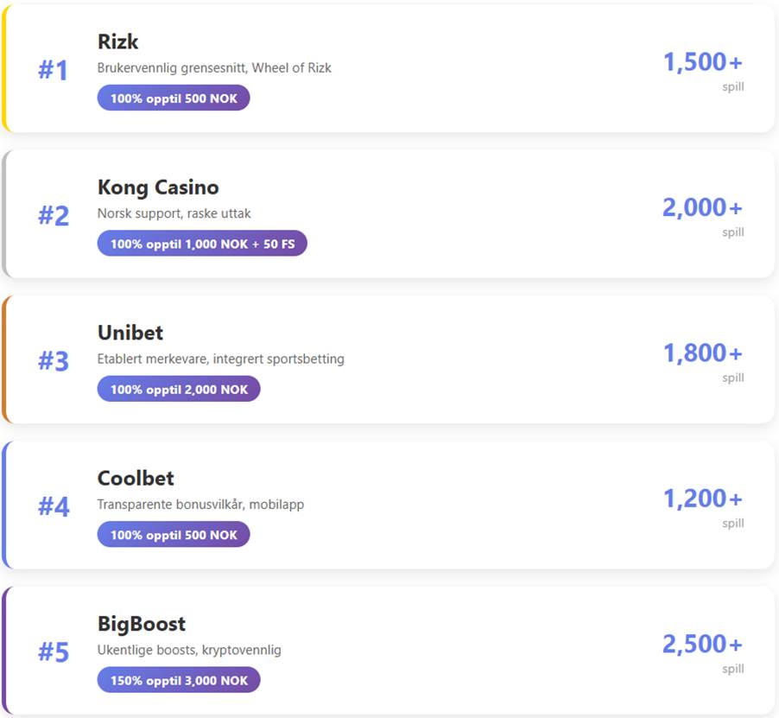Claim the 150% opptil 3,000 NOK bonus
Viewport: 779px width, 718px height.
pyautogui.click(x=179, y=680)
